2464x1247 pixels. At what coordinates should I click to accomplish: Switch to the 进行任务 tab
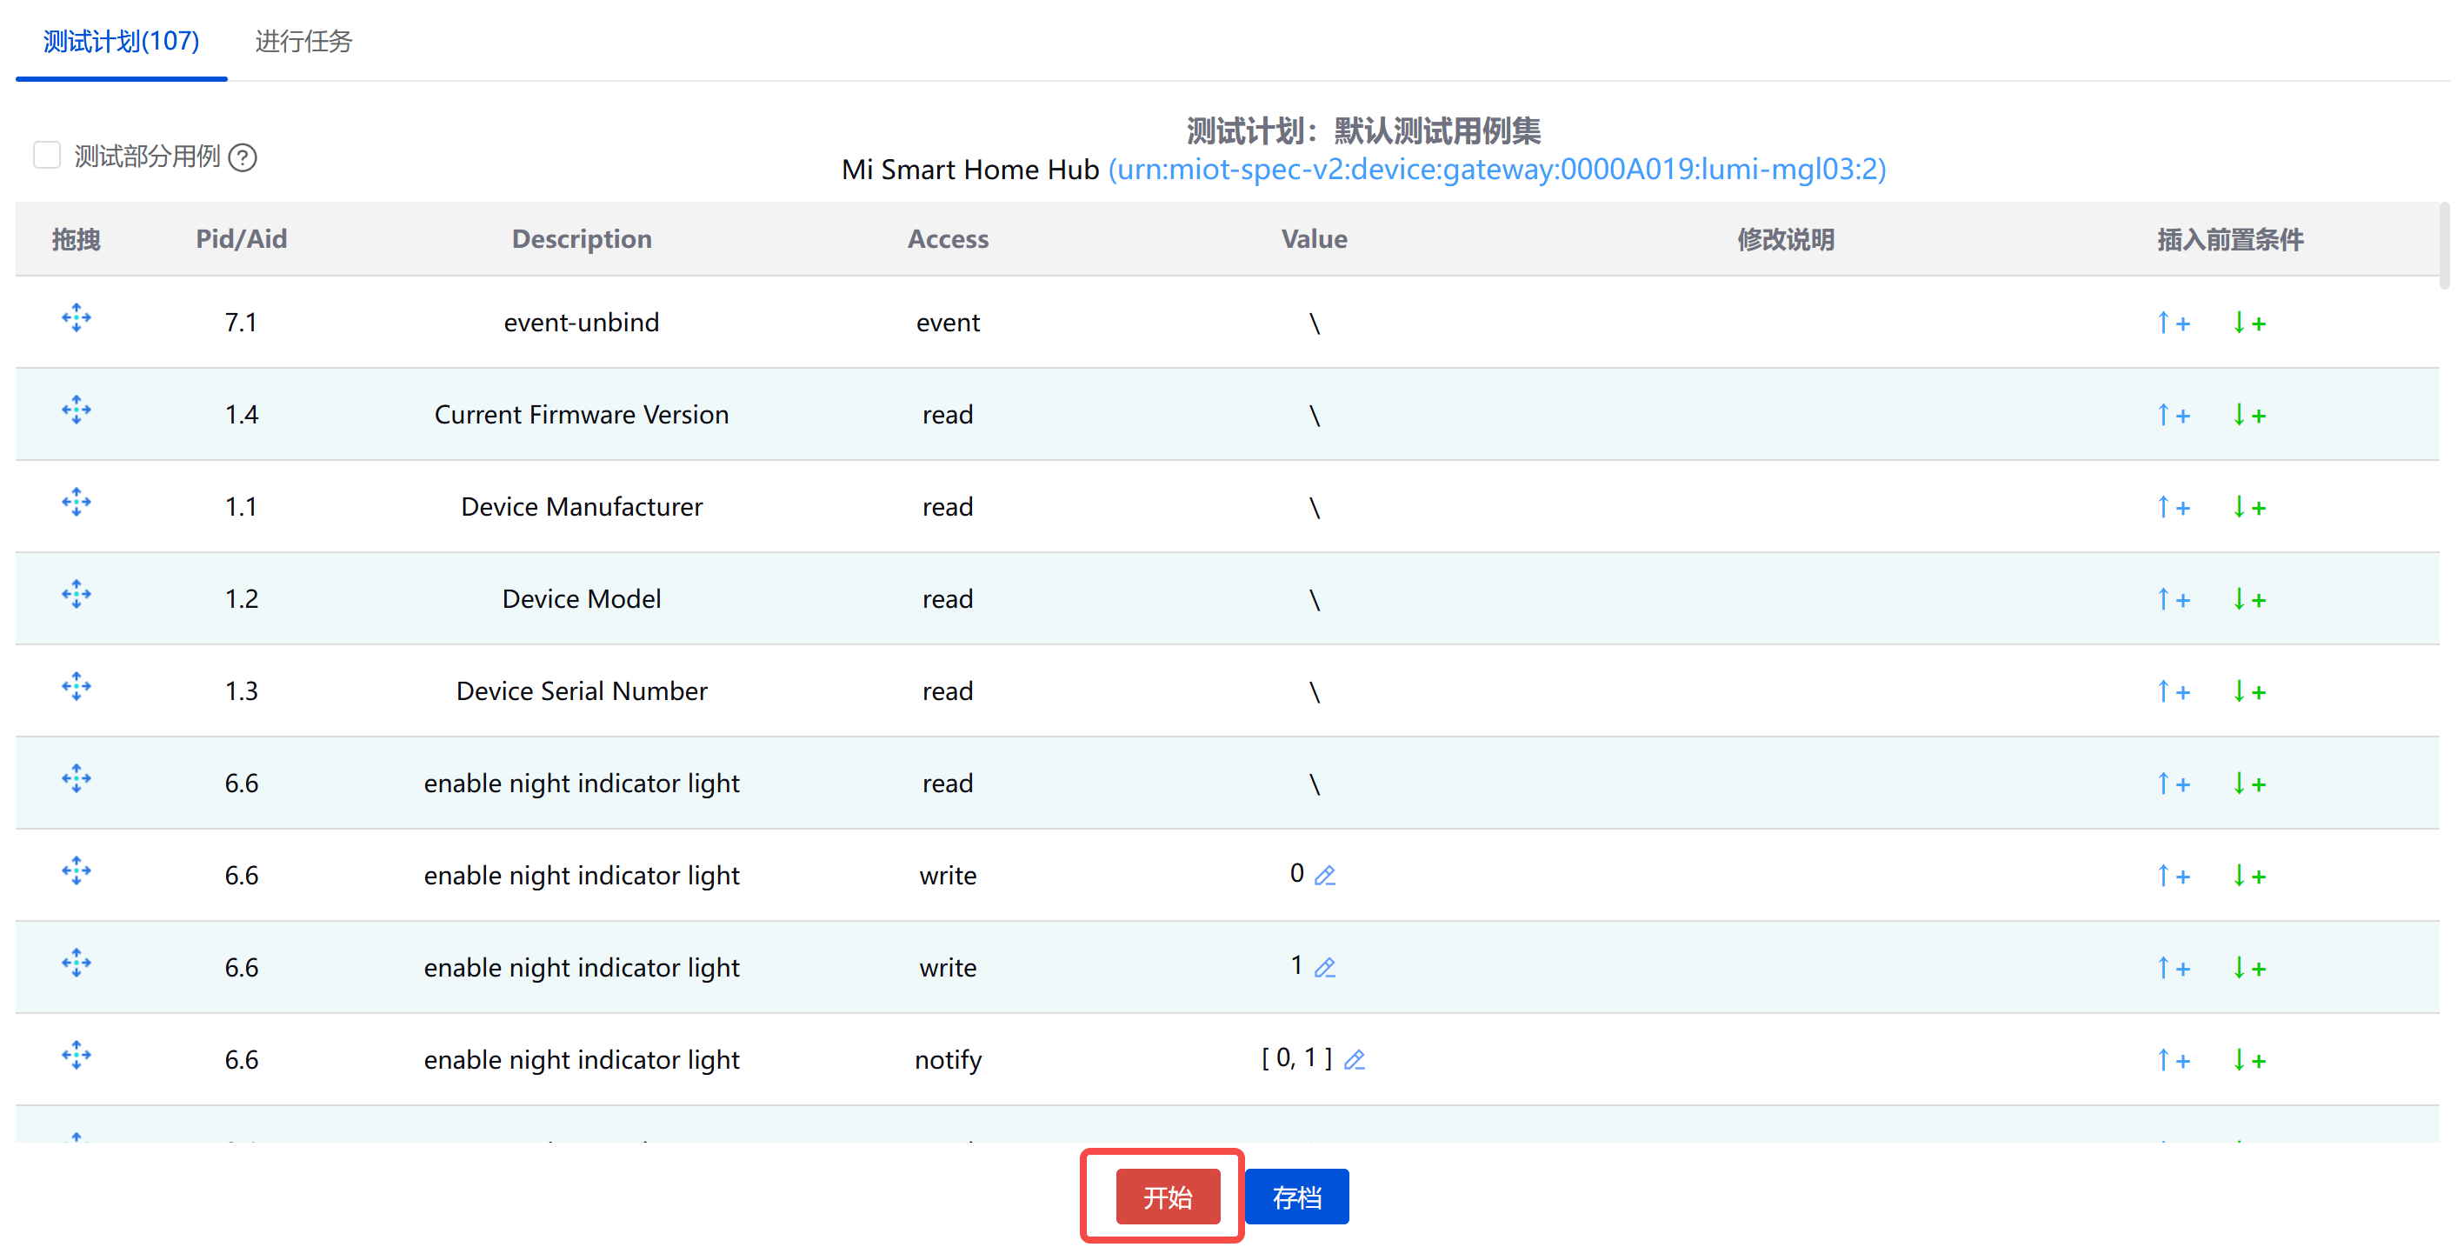tap(303, 41)
